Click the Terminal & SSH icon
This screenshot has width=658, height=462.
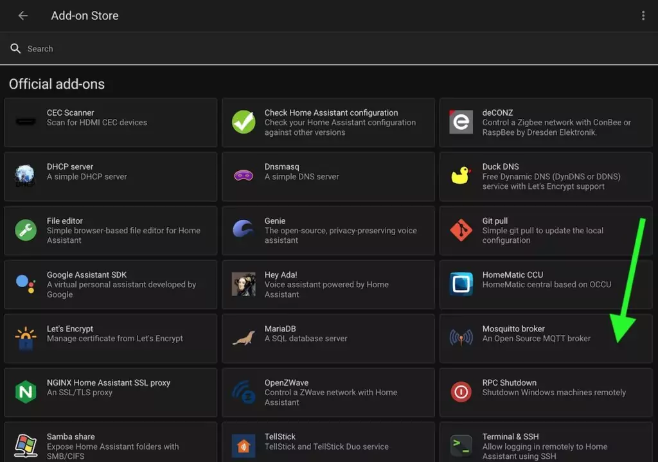tap(461, 445)
